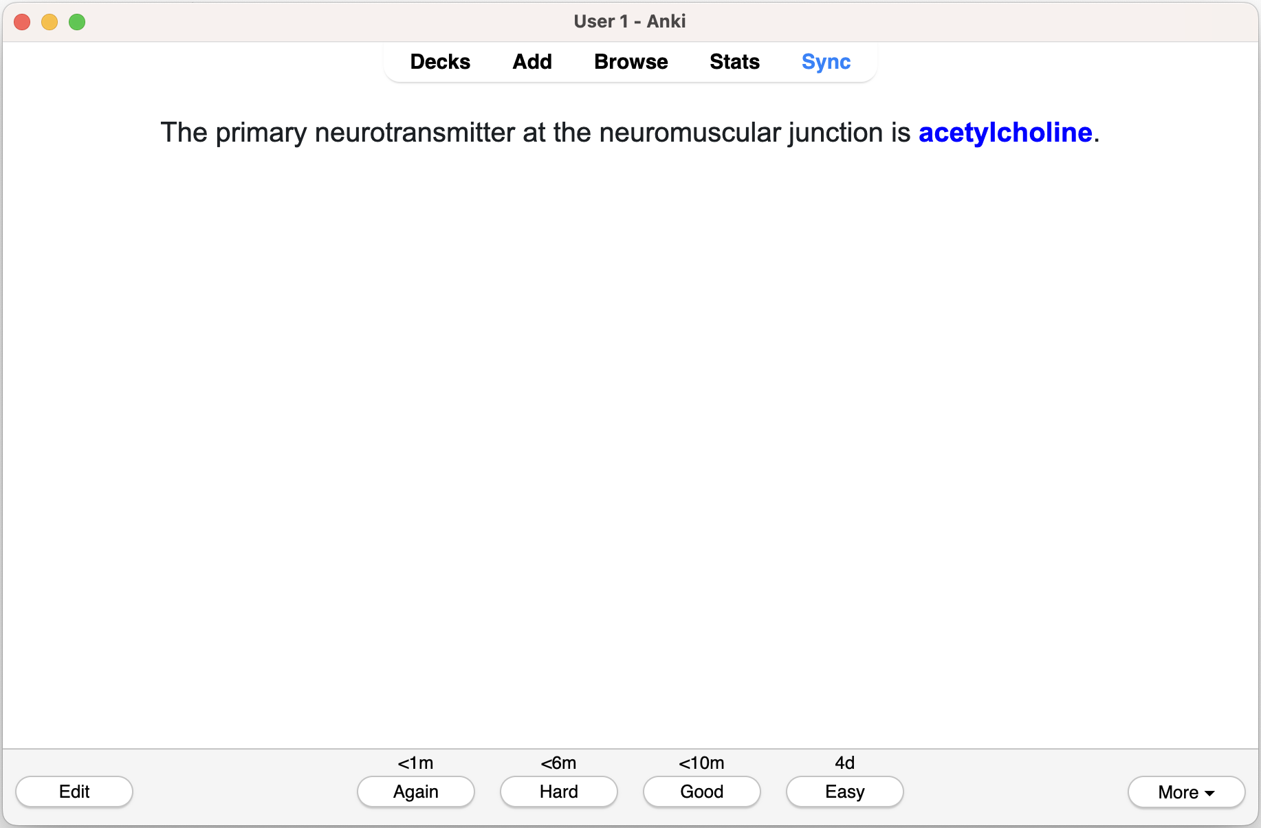
Task: Open the Decks screen
Action: (440, 62)
